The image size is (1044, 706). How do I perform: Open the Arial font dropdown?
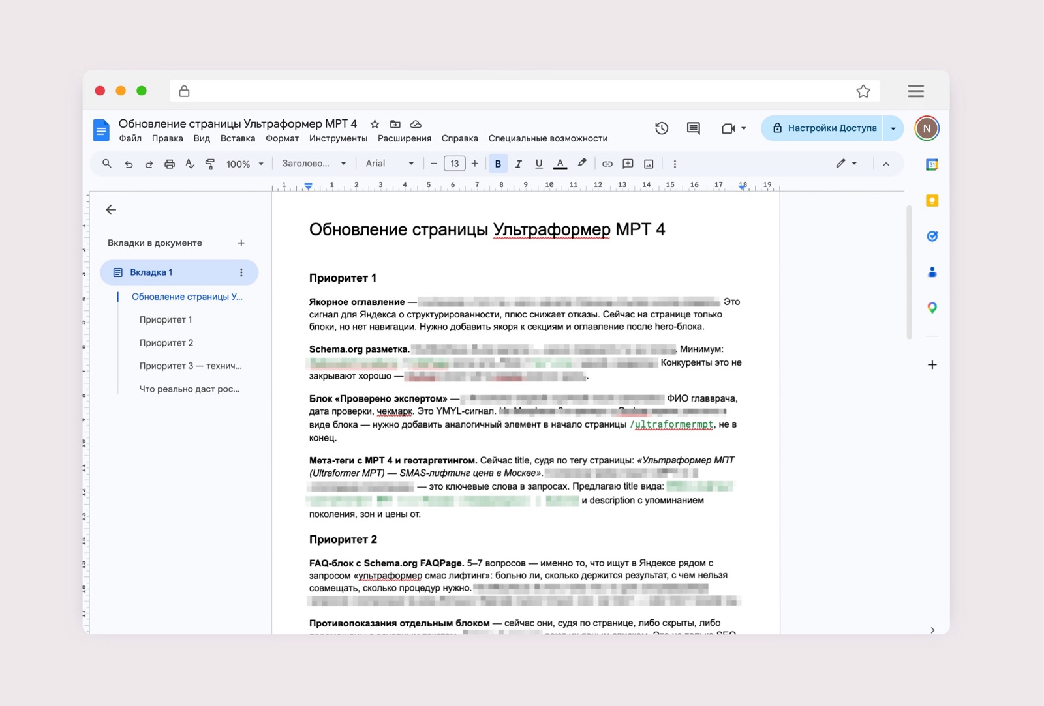390,164
